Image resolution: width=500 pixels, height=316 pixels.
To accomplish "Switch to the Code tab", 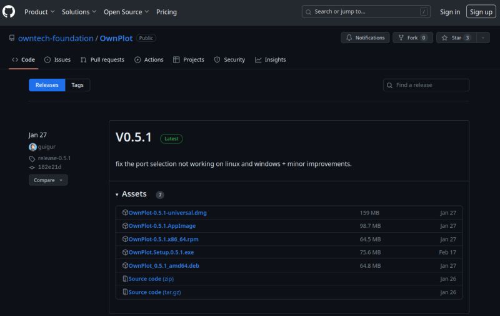I will pos(23,59).
